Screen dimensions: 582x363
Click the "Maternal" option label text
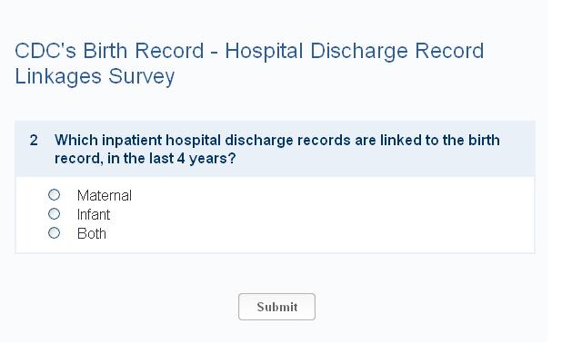tap(105, 195)
